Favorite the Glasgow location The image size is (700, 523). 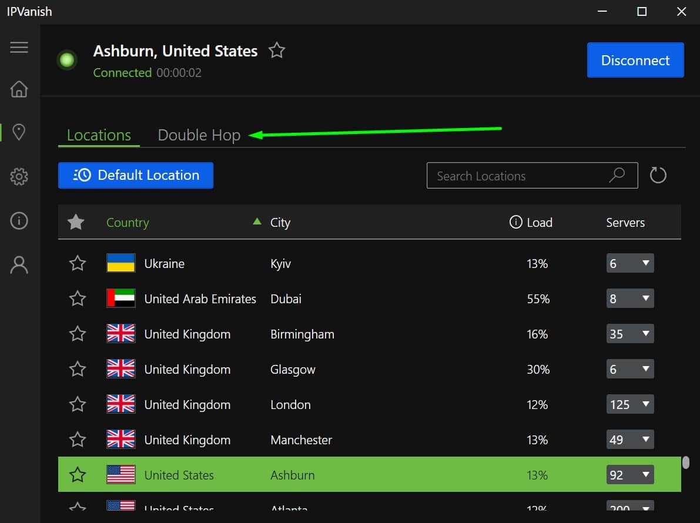click(x=78, y=368)
